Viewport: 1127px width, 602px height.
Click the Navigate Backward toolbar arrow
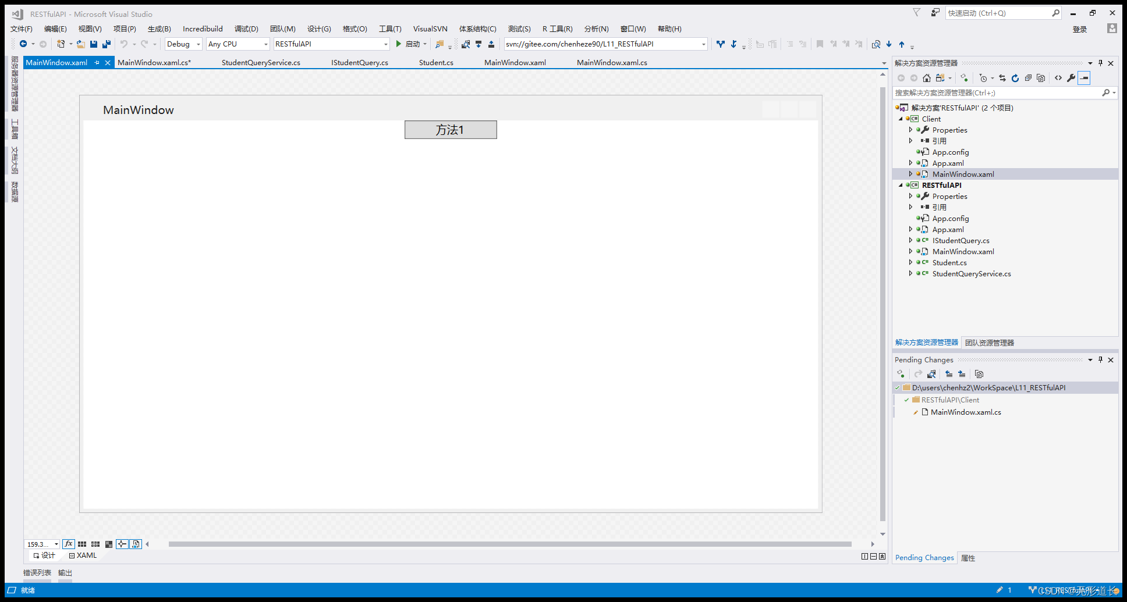[23, 44]
